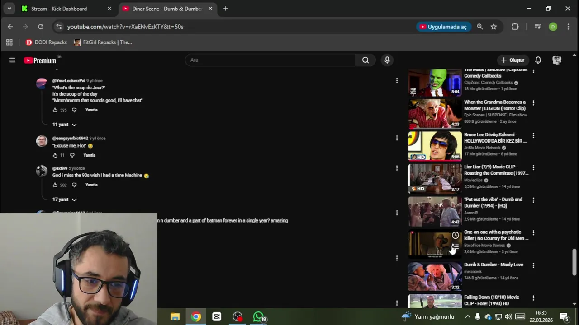Open the Yarın yağmurlu weather widget
579x325 pixels.
point(428,317)
